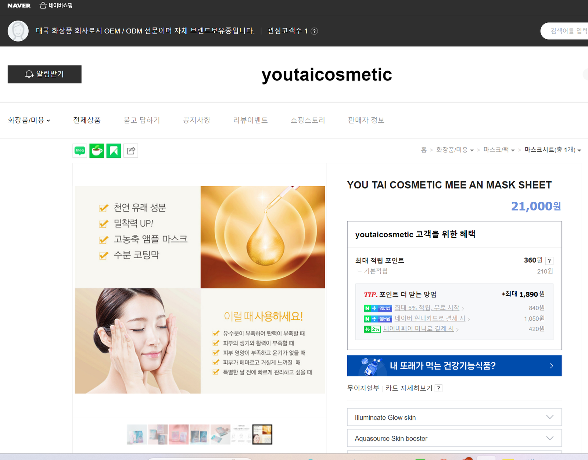Select the highlighted seventh thumbnail

click(x=262, y=434)
